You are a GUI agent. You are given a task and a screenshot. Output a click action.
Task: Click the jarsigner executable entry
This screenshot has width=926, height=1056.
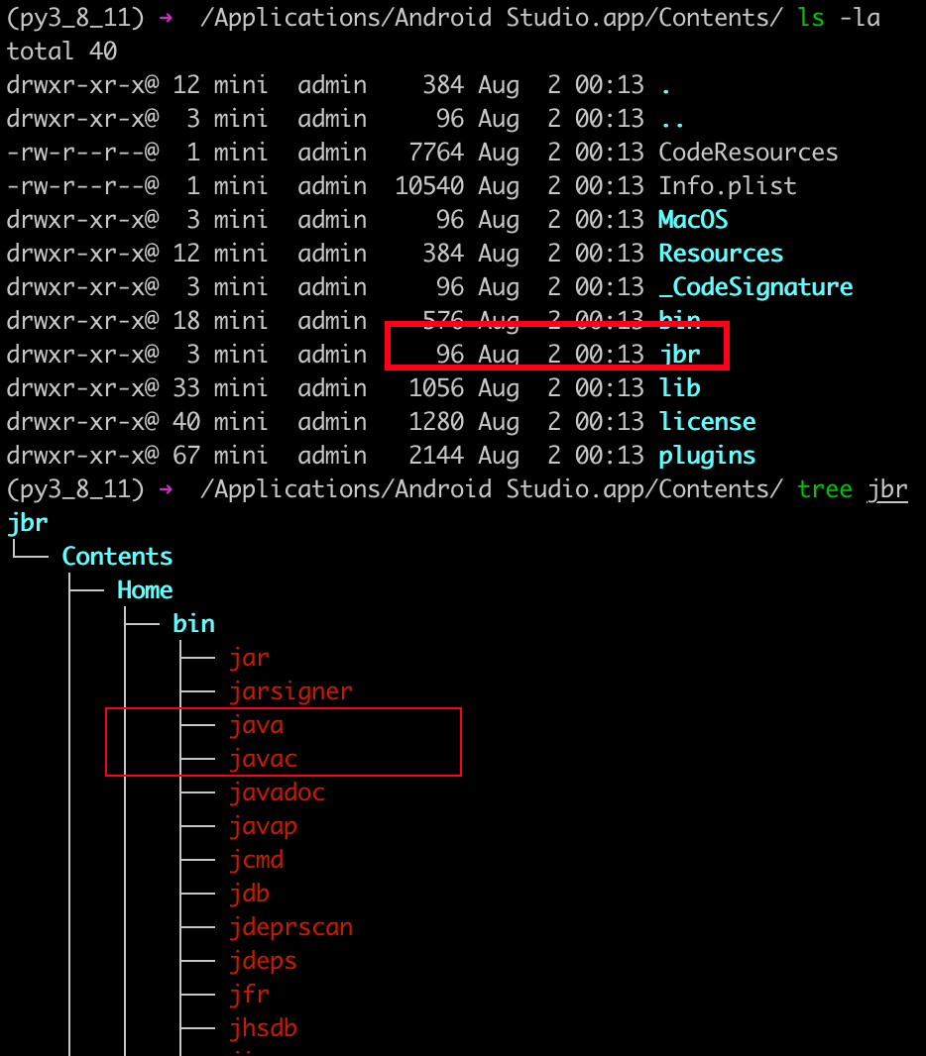(290, 691)
